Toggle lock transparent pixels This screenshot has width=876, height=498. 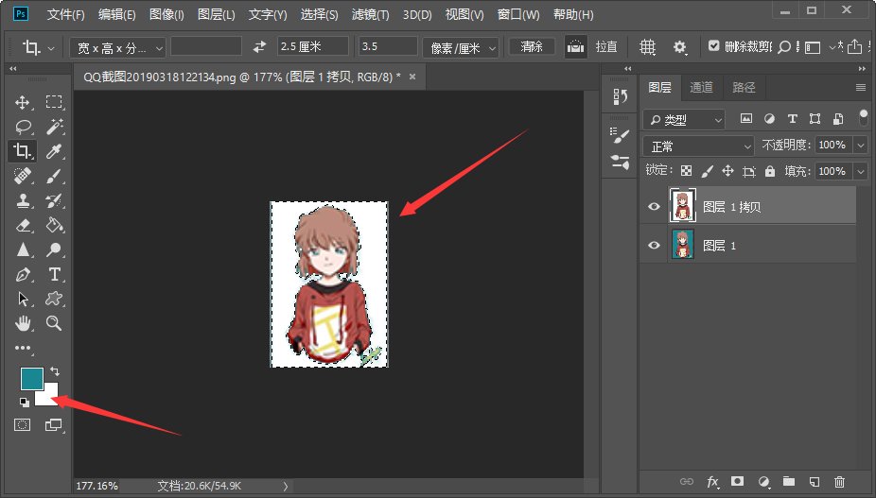pyautogui.click(x=686, y=171)
